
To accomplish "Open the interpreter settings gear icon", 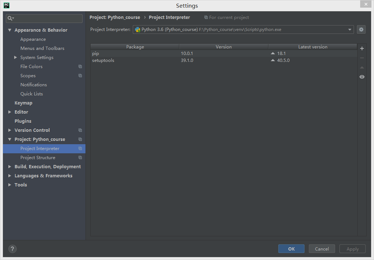I will point(361,29).
